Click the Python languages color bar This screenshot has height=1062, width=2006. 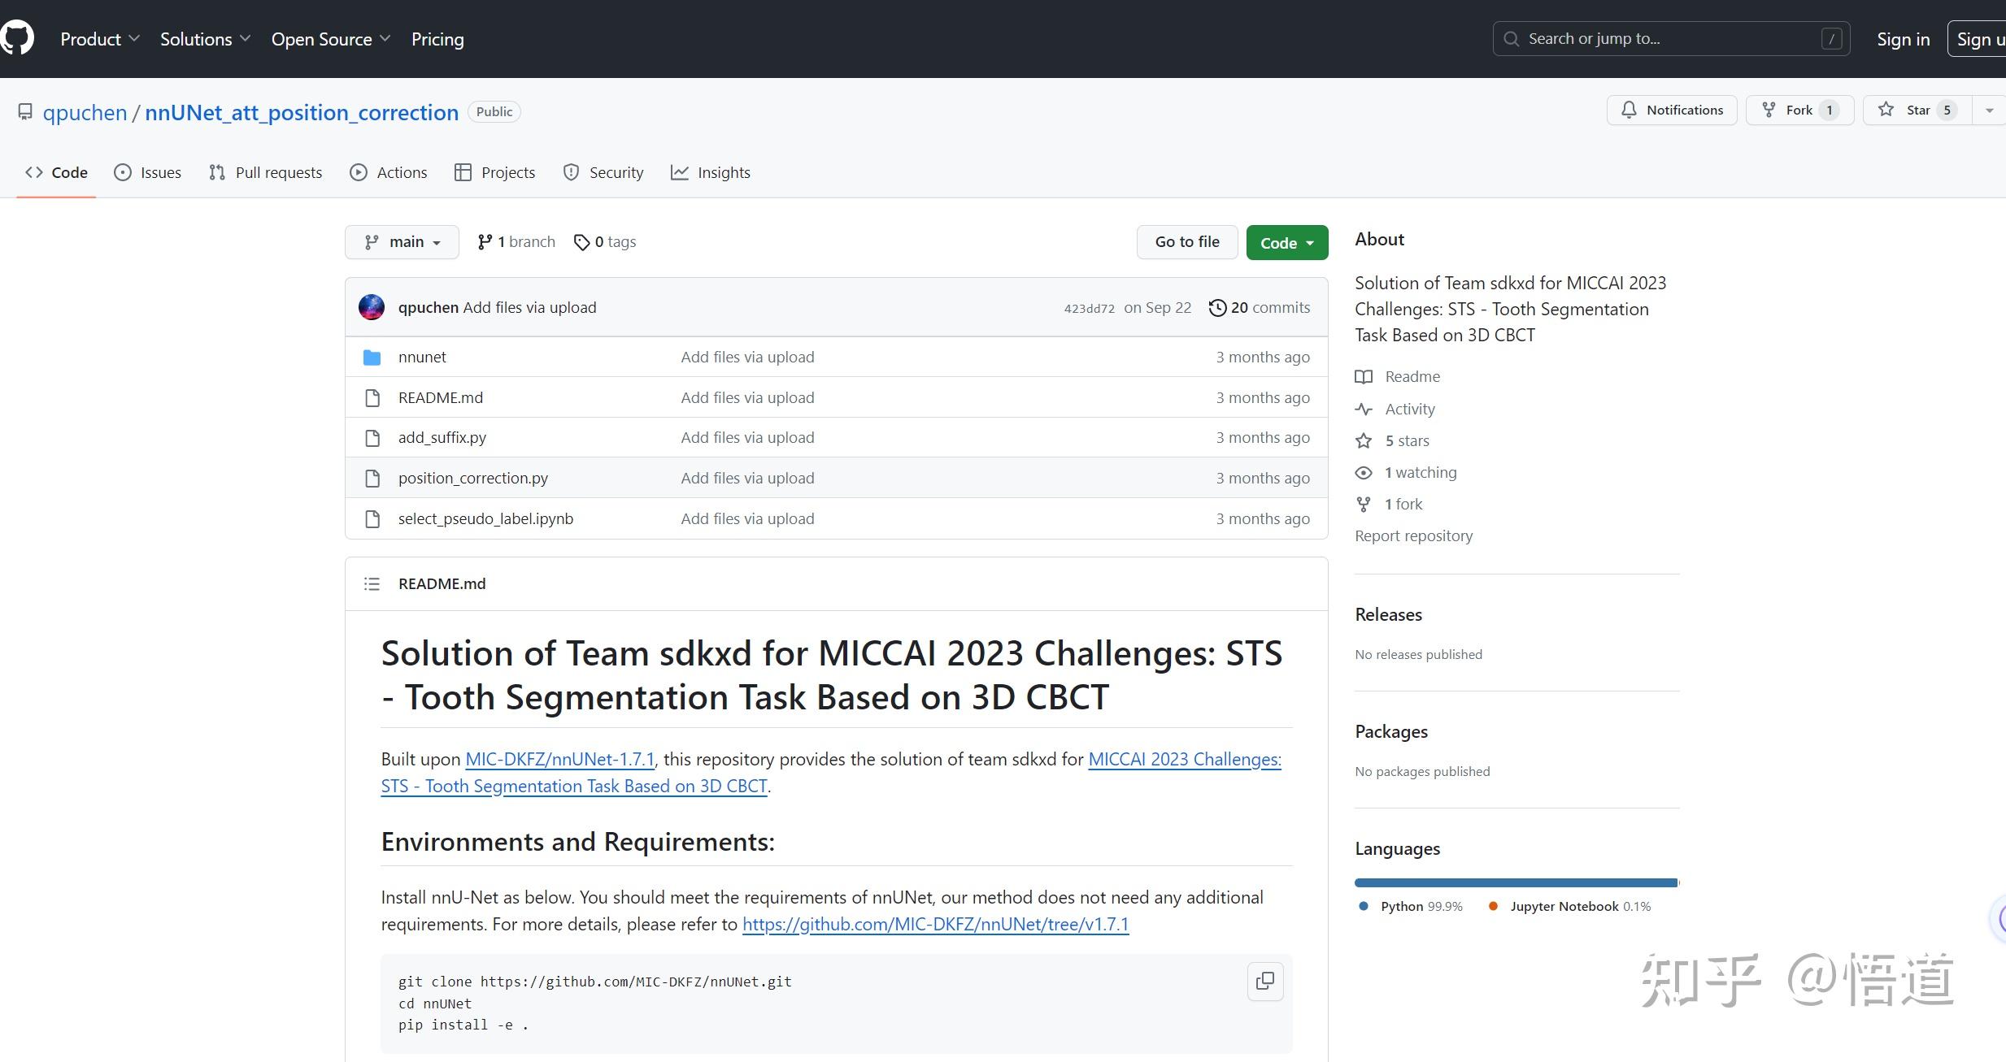(1516, 882)
